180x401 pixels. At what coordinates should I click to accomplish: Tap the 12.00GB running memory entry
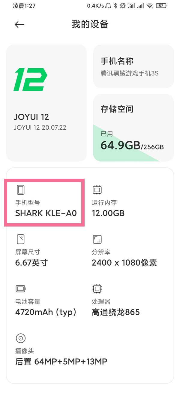click(108, 213)
